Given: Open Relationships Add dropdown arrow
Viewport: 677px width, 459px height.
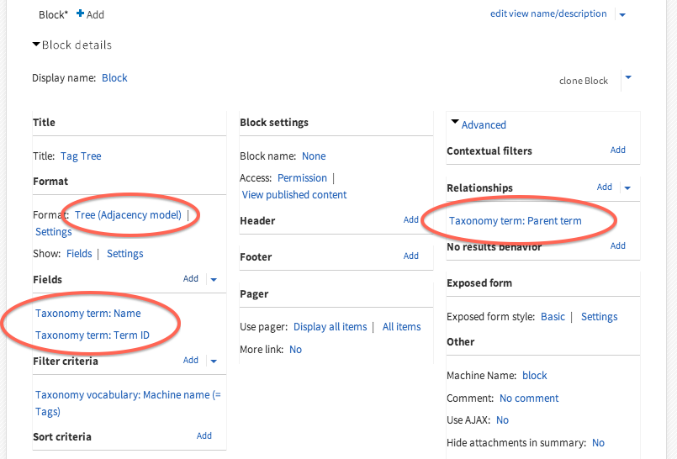Looking at the screenshot, I should [x=627, y=187].
